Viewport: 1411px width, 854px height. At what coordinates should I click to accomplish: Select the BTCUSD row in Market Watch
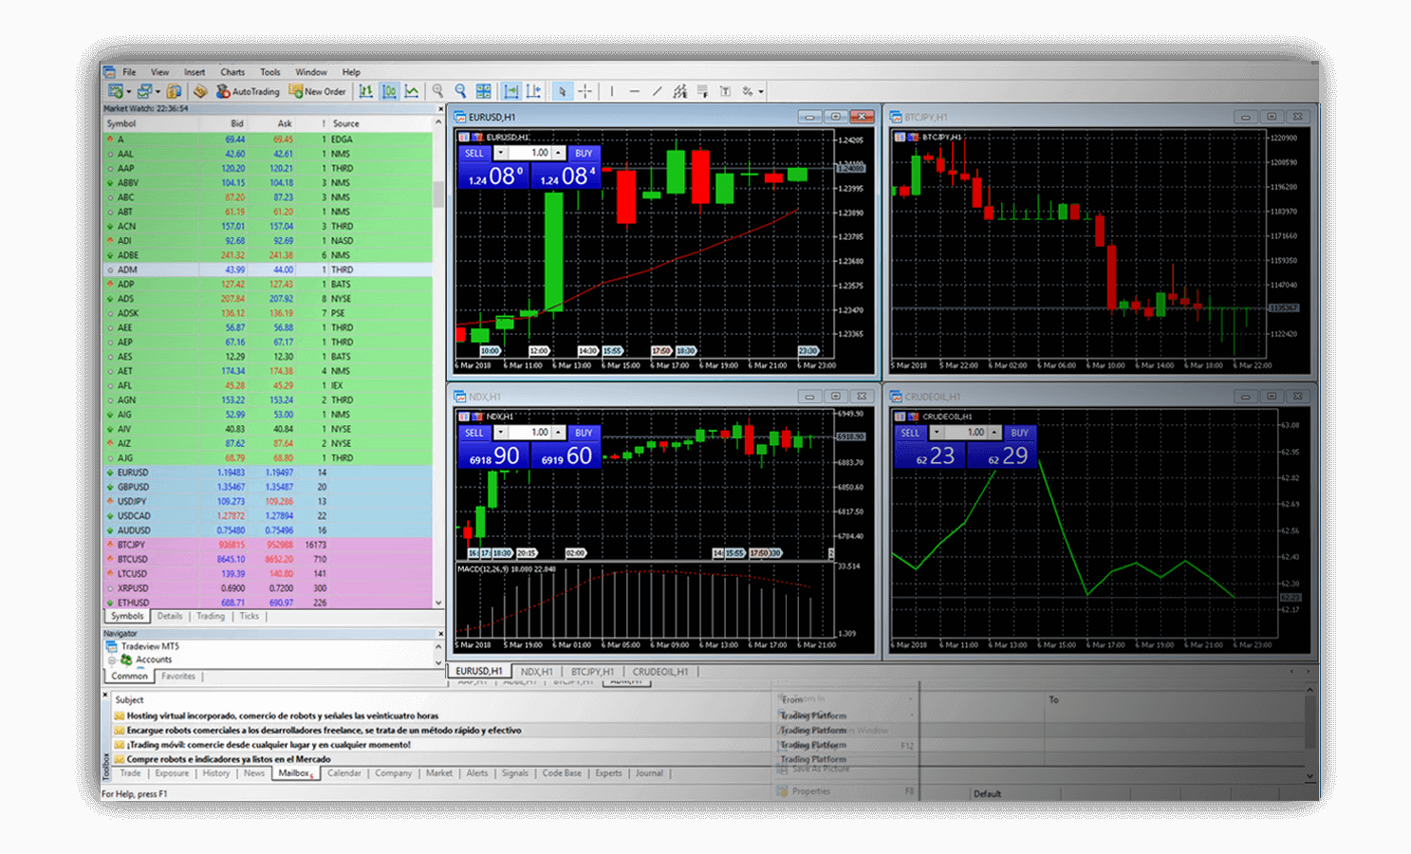click(x=268, y=560)
